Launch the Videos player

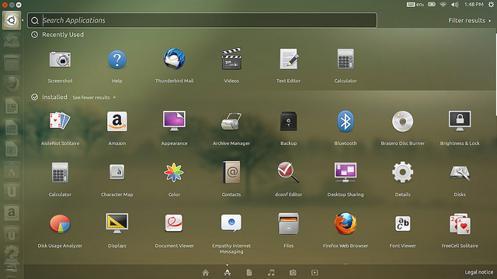coord(231,59)
